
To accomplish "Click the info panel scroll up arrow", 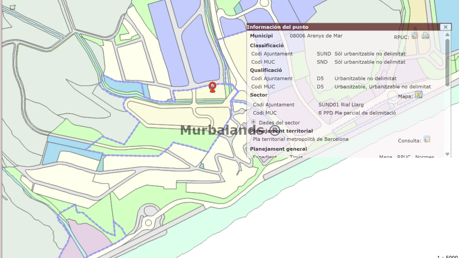I will pyautogui.click(x=447, y=35).
